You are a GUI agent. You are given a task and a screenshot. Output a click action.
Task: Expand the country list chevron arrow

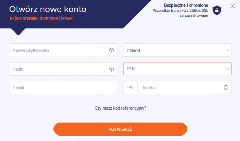(x=228, y=51)
